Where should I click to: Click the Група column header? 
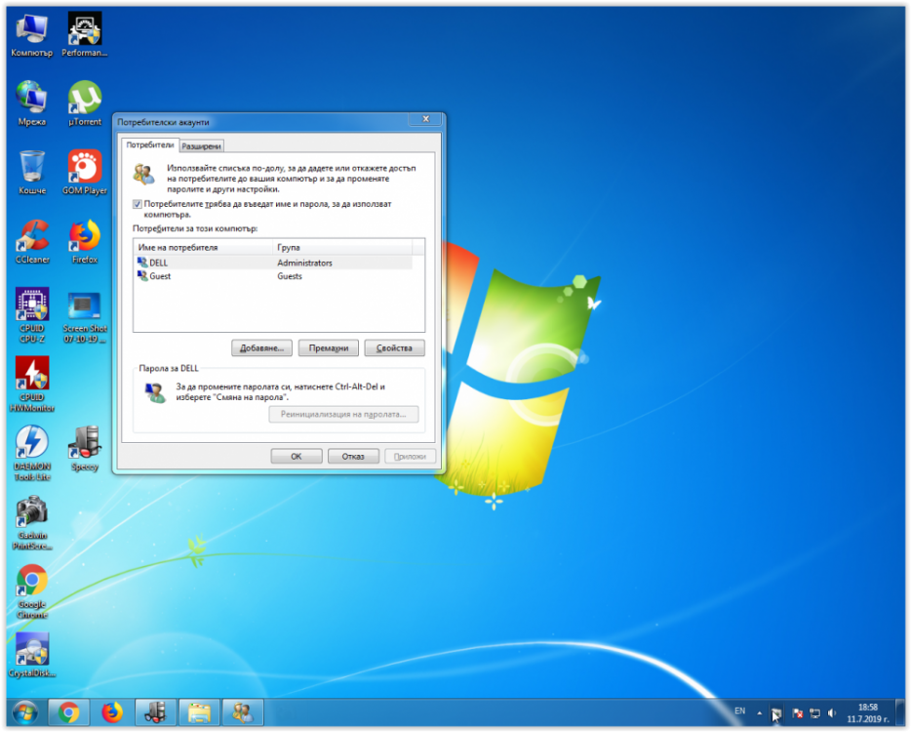[x=342, y=247]
